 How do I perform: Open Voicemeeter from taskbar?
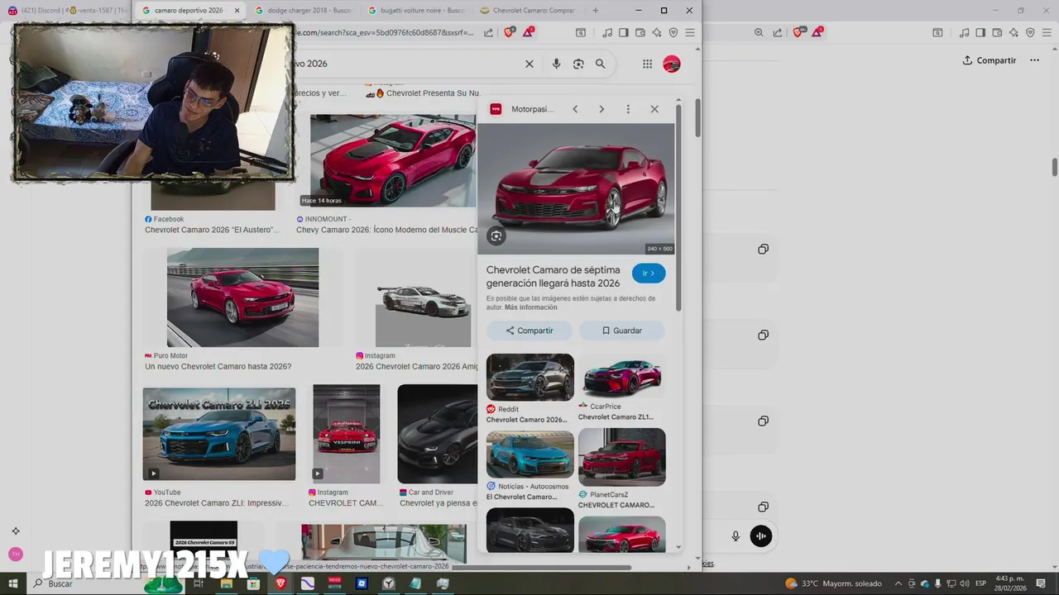(x=334, y=583)
